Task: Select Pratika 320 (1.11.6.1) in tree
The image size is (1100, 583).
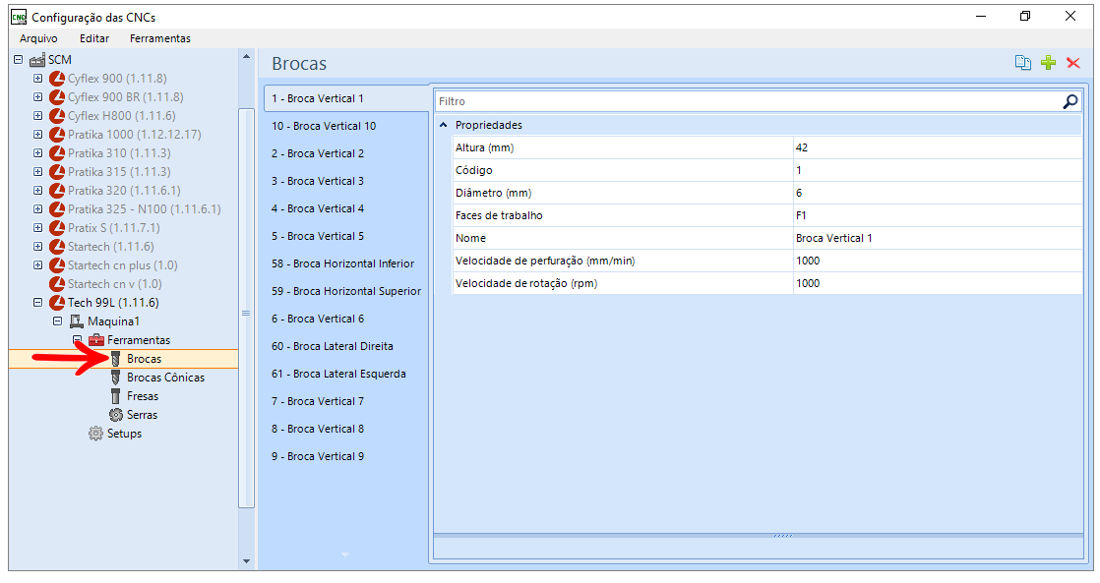Action: (124, 191)
